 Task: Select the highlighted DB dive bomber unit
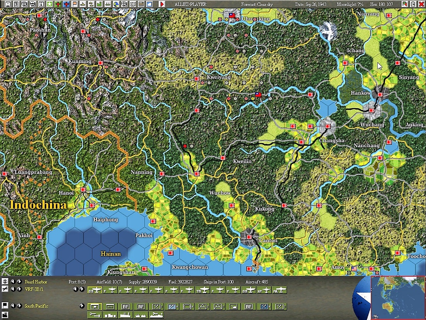[95, 290]
